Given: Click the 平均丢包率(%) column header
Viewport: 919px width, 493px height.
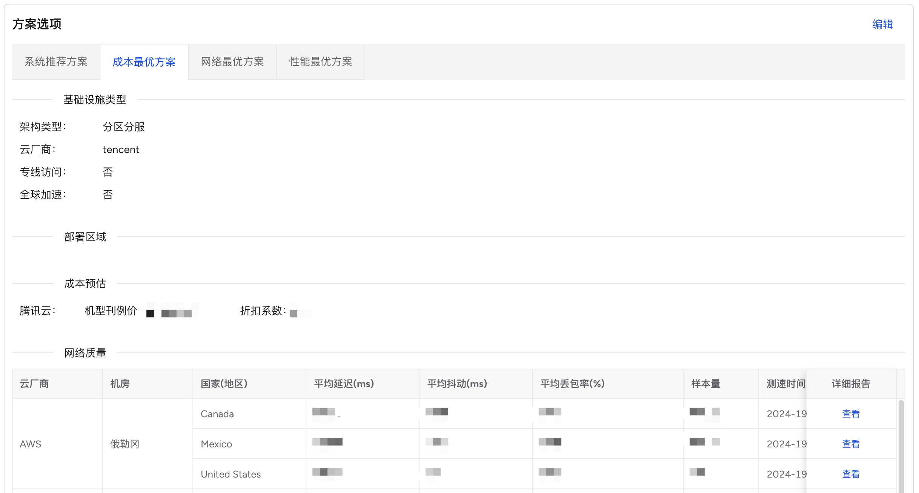Looking at the screenshot, I should [572, 384].
